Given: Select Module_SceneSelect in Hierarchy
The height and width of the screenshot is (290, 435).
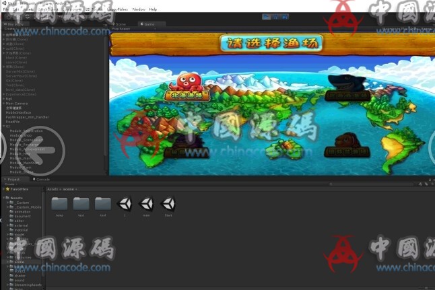Looking at the screenshot, I should (26, 140).
